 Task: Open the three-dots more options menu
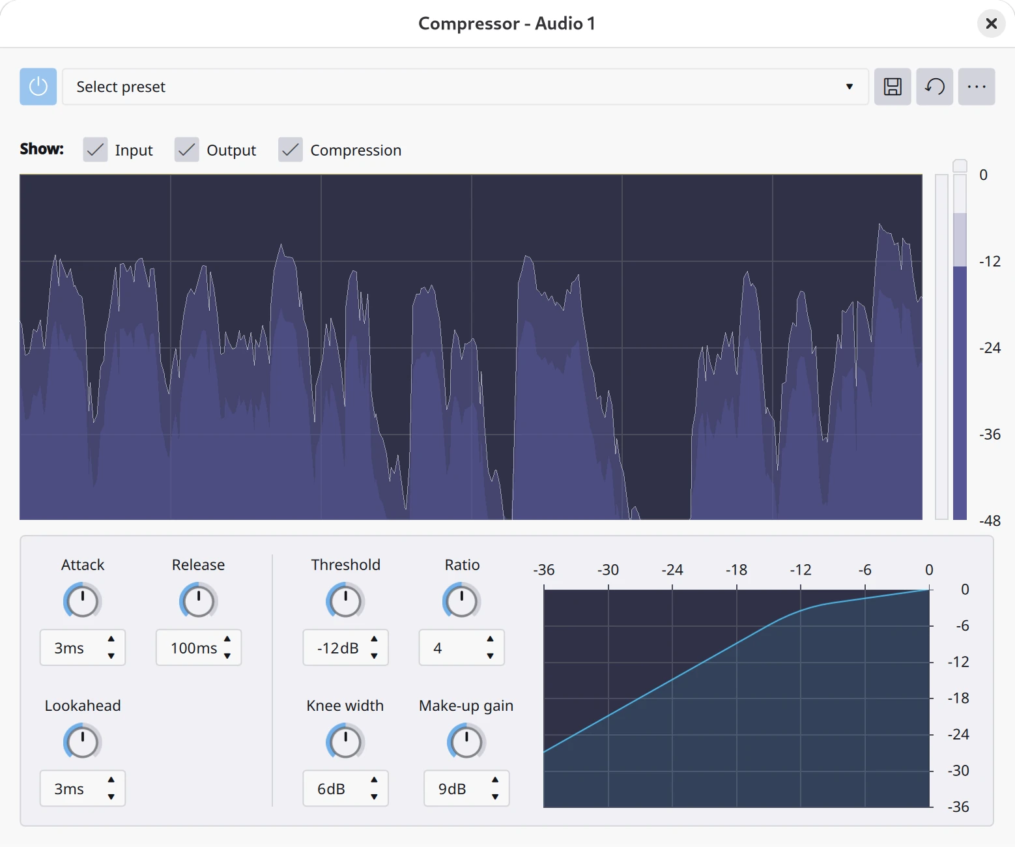point(976,87)
